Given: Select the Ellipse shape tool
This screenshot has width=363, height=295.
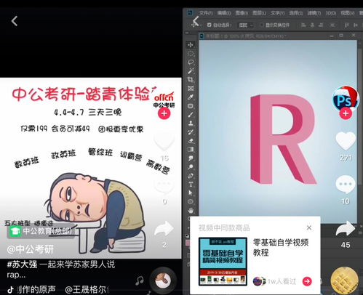Looking at the screenshot, I should coord(191,201).
